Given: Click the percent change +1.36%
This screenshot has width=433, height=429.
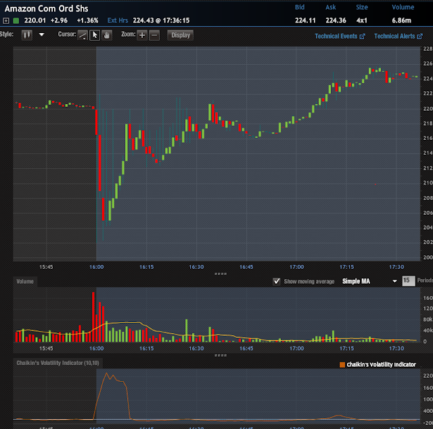Looking at the screenshot, I should (87, 20).
